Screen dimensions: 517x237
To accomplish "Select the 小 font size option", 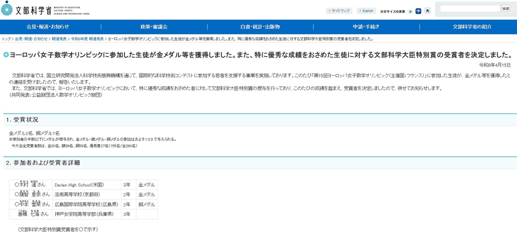I will coord(410,11).
